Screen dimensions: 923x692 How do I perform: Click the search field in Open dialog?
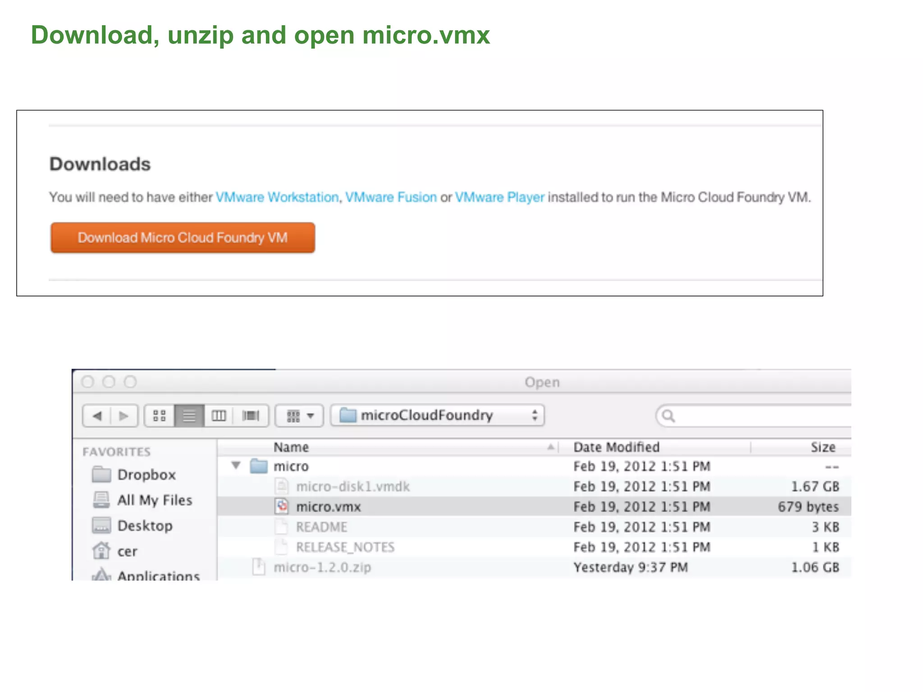(754, 415)
